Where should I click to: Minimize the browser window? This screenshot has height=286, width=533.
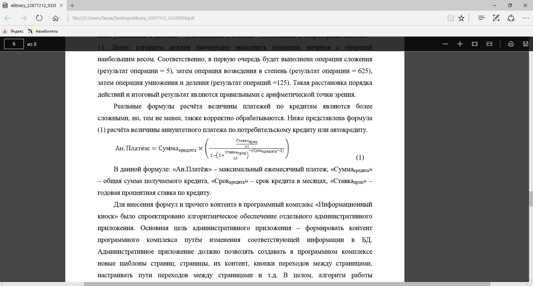(495, 5)
